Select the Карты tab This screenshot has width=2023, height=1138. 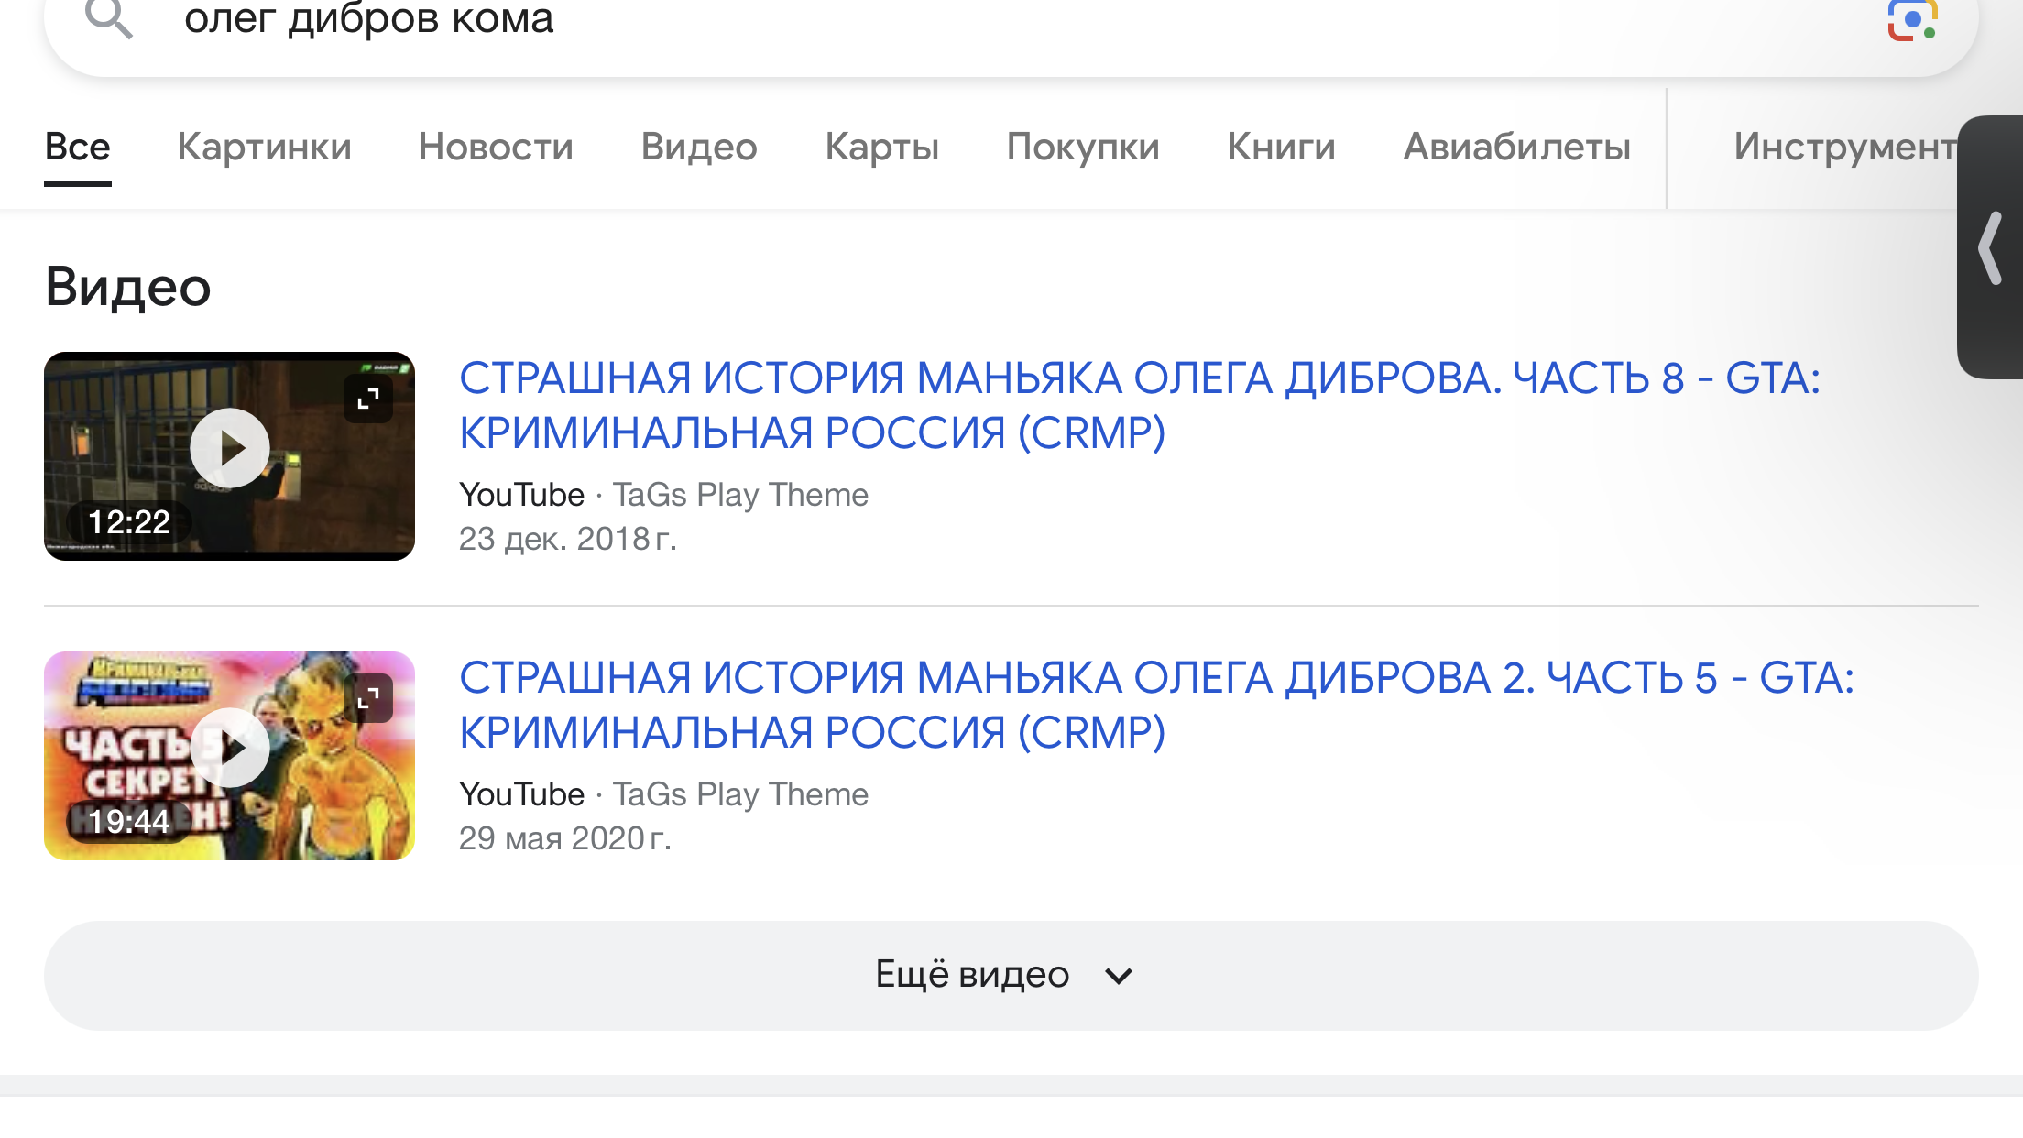881,147
